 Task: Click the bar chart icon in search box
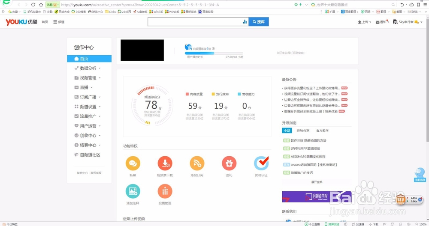click(x=245, y=22)
